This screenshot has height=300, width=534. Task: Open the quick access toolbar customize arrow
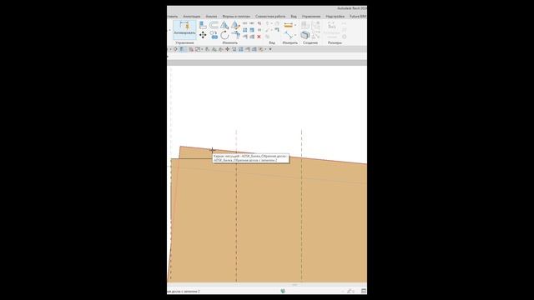(x=270, y=49)
